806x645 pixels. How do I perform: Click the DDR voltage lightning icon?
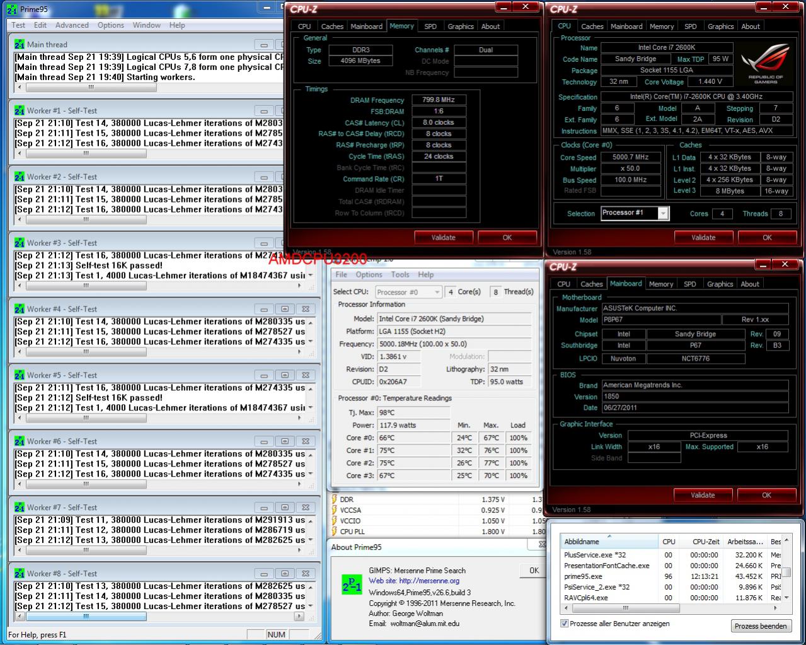[335, 499]
